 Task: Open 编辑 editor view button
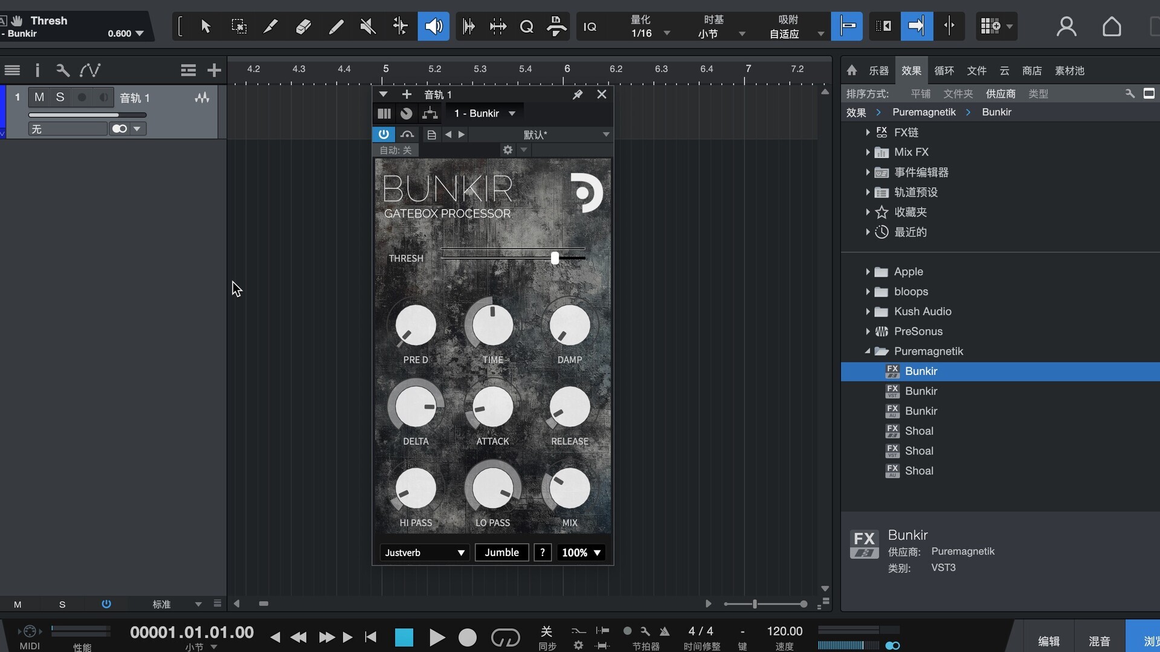(x=1049, y=641)
